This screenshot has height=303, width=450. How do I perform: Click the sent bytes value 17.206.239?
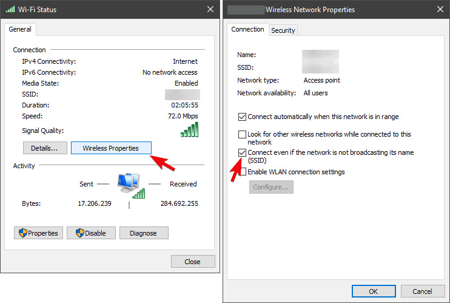[x=95, y=203]
